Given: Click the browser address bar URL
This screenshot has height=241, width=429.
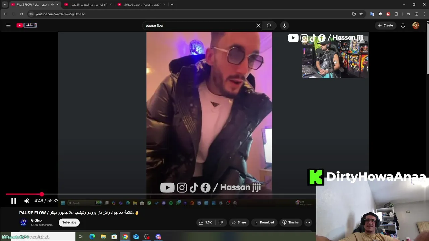Looking at the screenshot, I should 60,14.
